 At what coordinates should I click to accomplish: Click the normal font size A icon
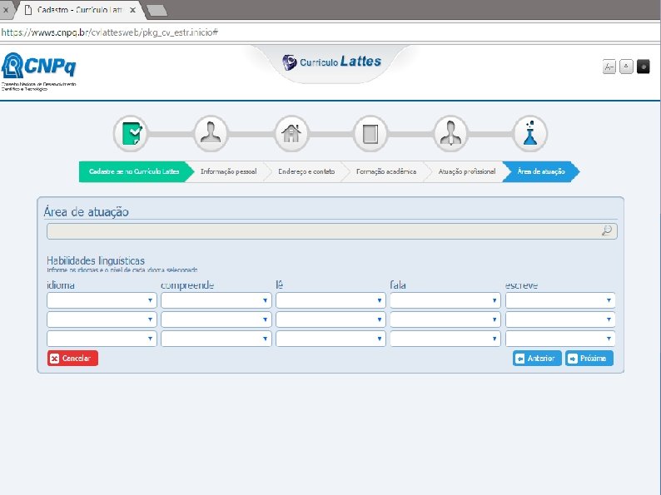click(x=626, y=67)
